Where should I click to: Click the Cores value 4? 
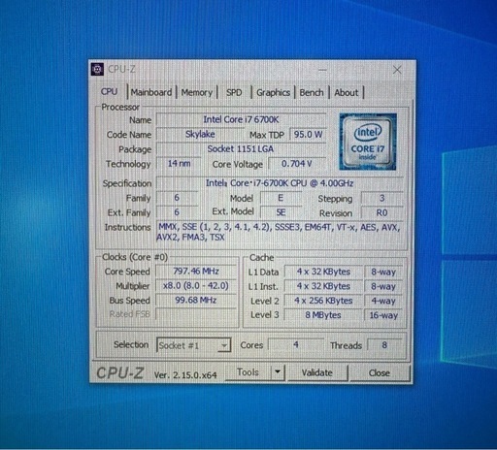click(296, 345)
